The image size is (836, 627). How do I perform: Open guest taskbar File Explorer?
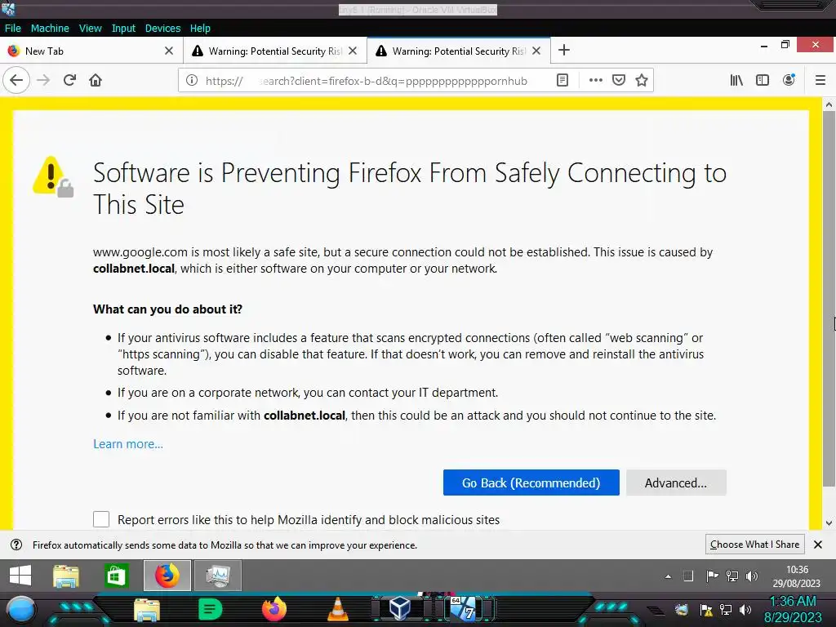pyautogui.click(x=66, y=576)
